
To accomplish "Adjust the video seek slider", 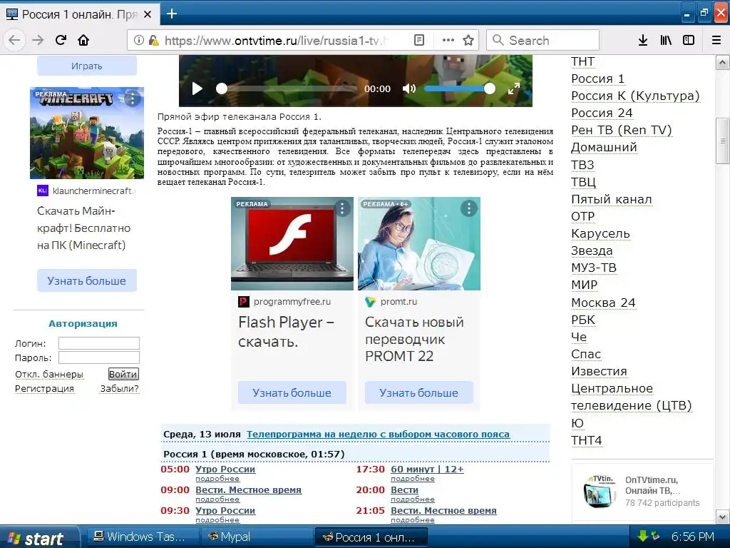I will 287,88.
